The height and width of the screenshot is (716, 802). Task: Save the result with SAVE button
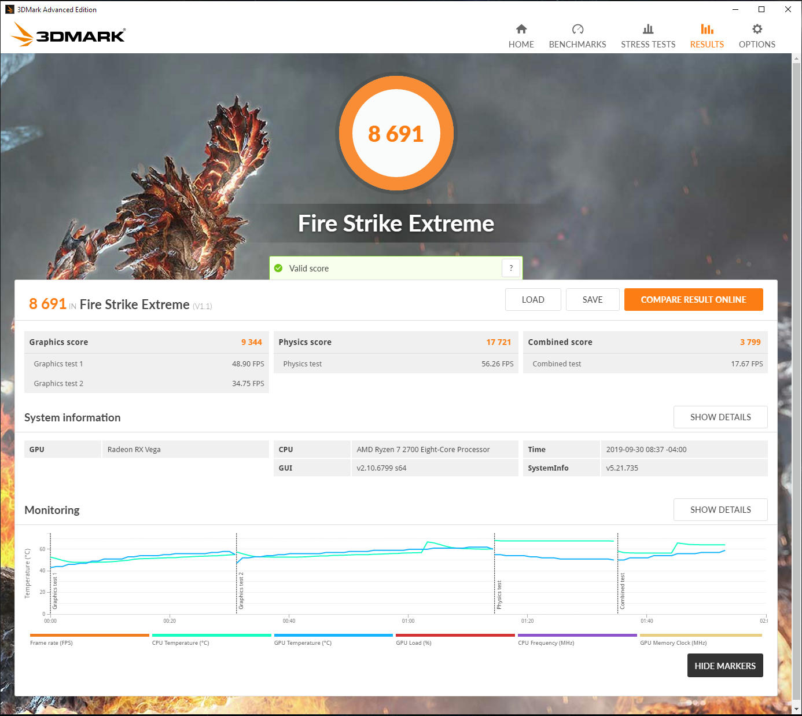coord(593,299)
